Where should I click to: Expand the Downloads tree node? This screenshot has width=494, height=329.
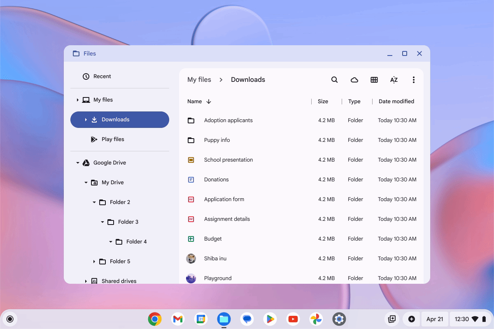(86, 120)
